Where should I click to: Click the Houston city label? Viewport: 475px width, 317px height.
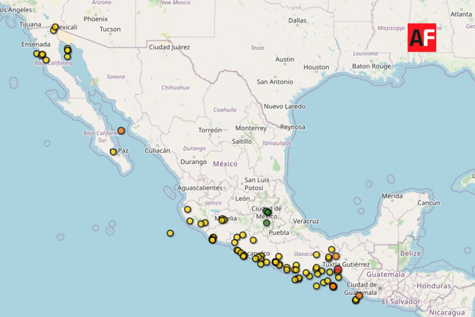click(x=316, y=67)
